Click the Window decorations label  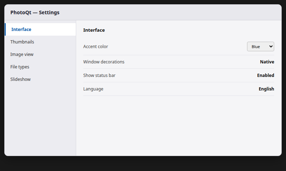pyautogui.click(x=104, y=62)
